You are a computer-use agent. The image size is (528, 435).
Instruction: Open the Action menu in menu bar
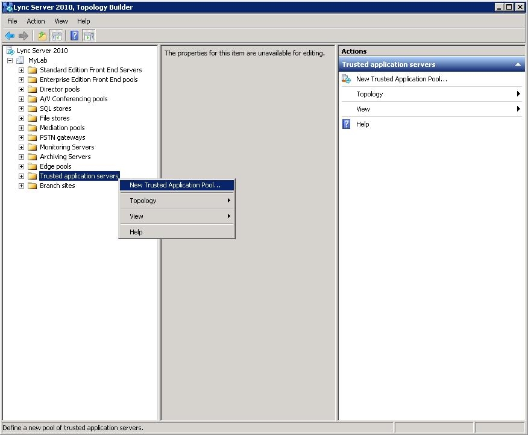pos(36,21)
